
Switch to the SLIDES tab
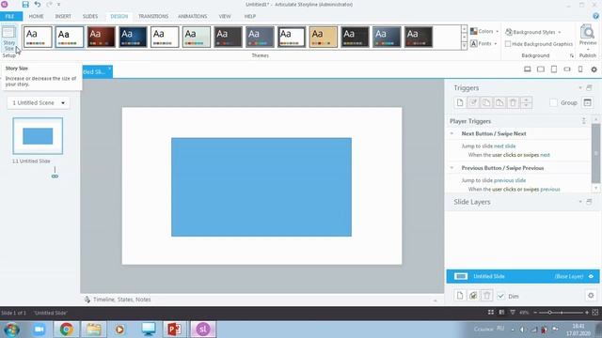[90, 16]
